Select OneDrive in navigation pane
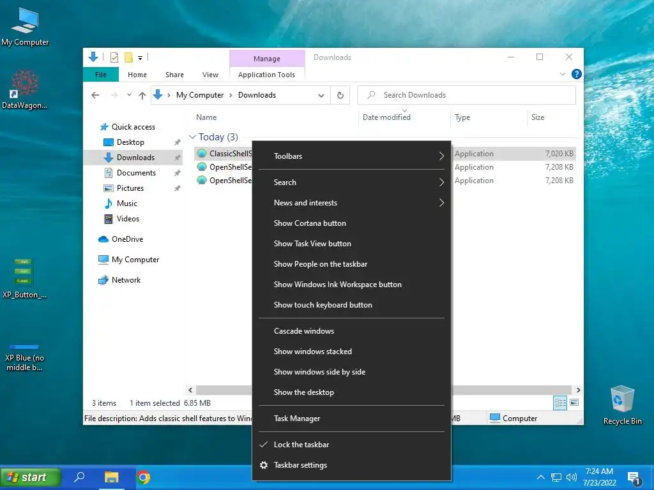This screenshot has height=490, width=654. click(x=127, y=239)
